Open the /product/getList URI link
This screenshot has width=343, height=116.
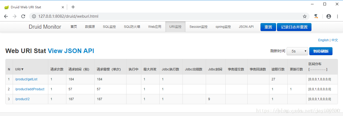tap(26, 79)
